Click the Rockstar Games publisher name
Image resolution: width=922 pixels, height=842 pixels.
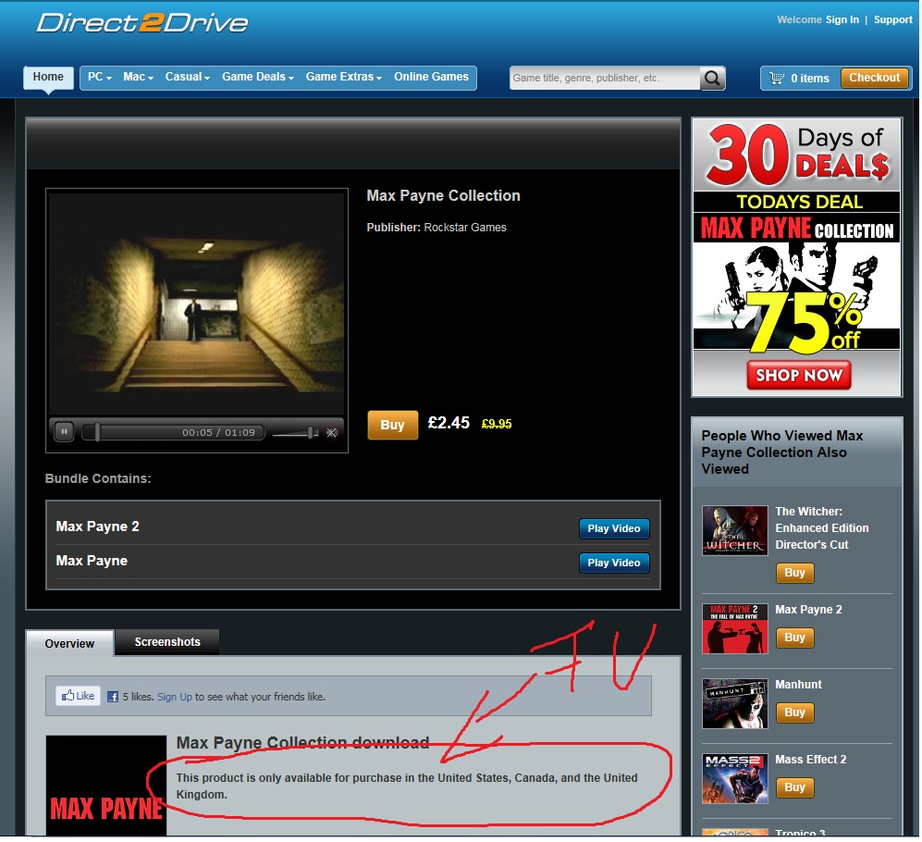pos(465,227)
